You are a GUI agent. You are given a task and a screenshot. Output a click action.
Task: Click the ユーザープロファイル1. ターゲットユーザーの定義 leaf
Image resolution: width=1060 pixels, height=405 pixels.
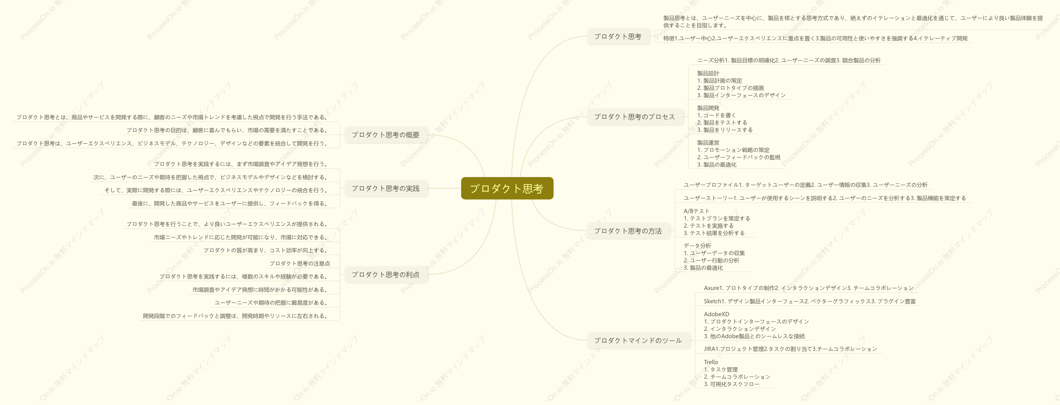[x=805, y=185]
